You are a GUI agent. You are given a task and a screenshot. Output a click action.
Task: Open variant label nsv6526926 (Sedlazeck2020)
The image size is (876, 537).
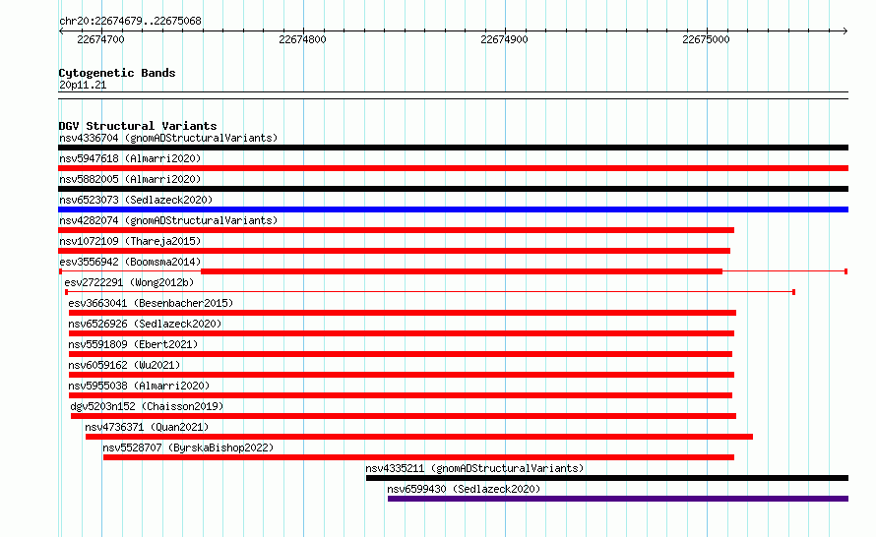pyautogui.click(x=145, y=324)
